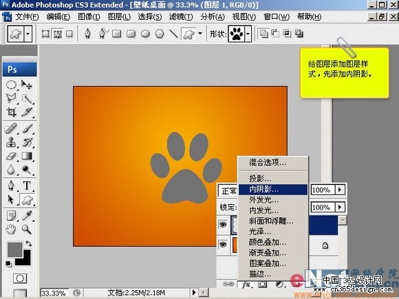This screenshot has height=299, width=399.
Task: Expand the opacity 100% slider arrow
Action: (340, 190)
